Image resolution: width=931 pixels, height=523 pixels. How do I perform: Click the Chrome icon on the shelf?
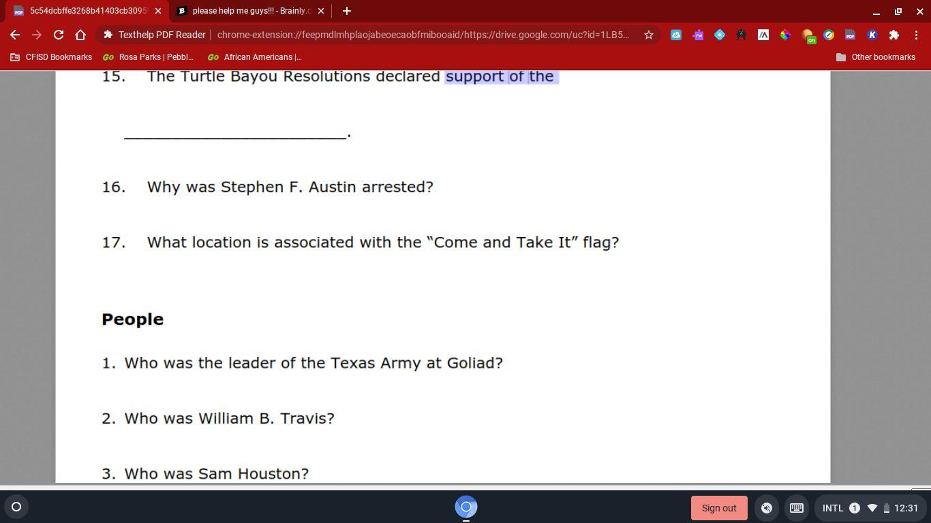coord(466,507)
